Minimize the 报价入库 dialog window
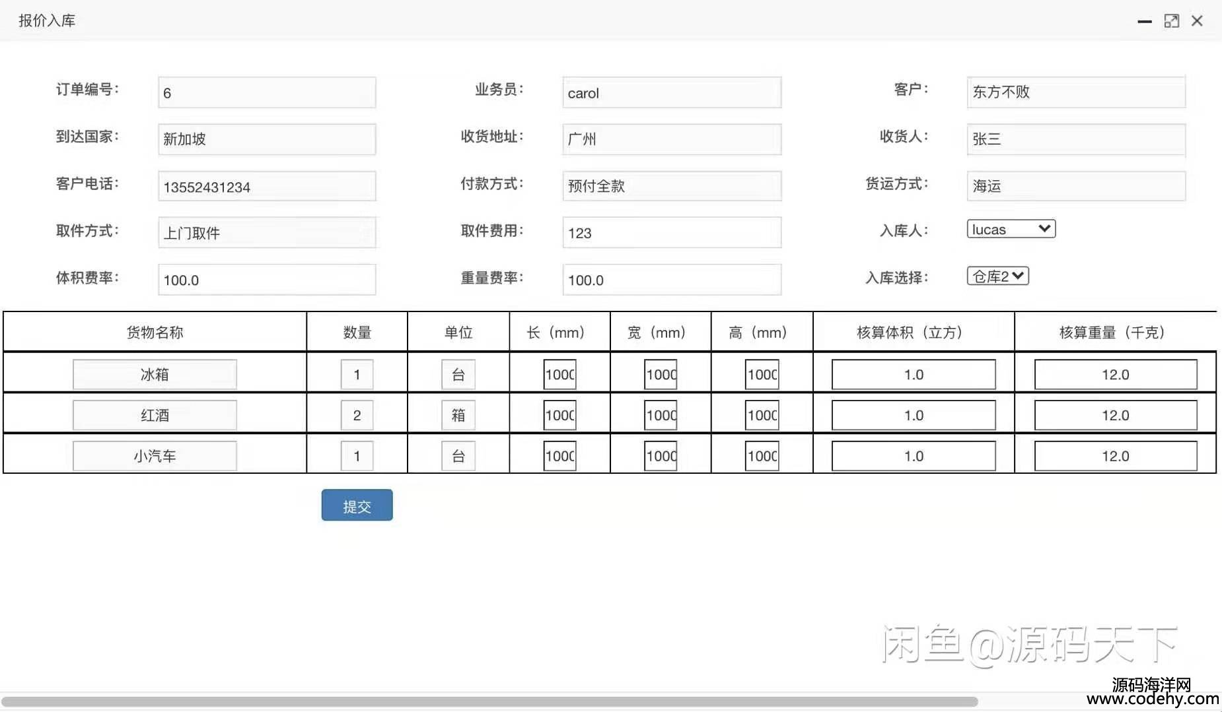1222x712 pixels. tap(1144, 22)
